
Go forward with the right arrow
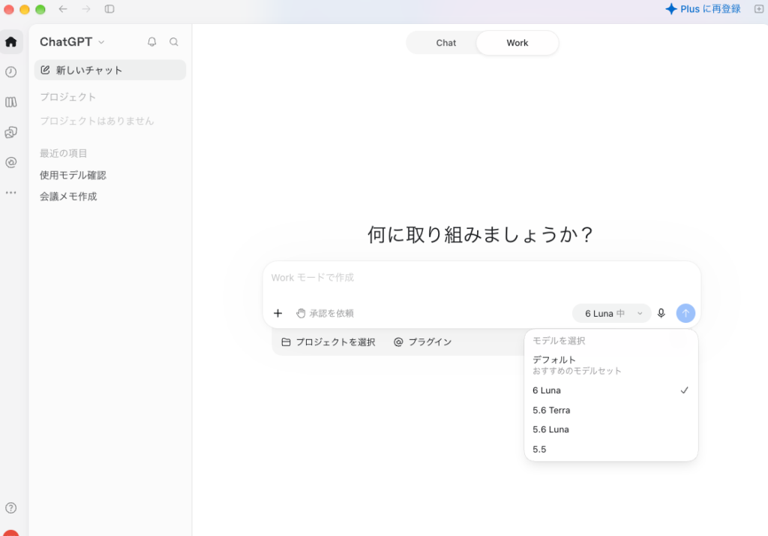[86, 9]
